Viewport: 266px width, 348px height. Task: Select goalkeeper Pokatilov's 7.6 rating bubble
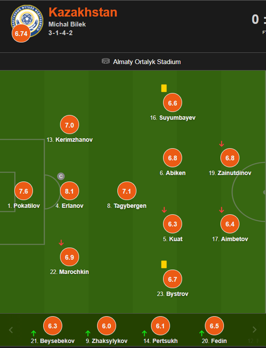(x=24, y=191)
